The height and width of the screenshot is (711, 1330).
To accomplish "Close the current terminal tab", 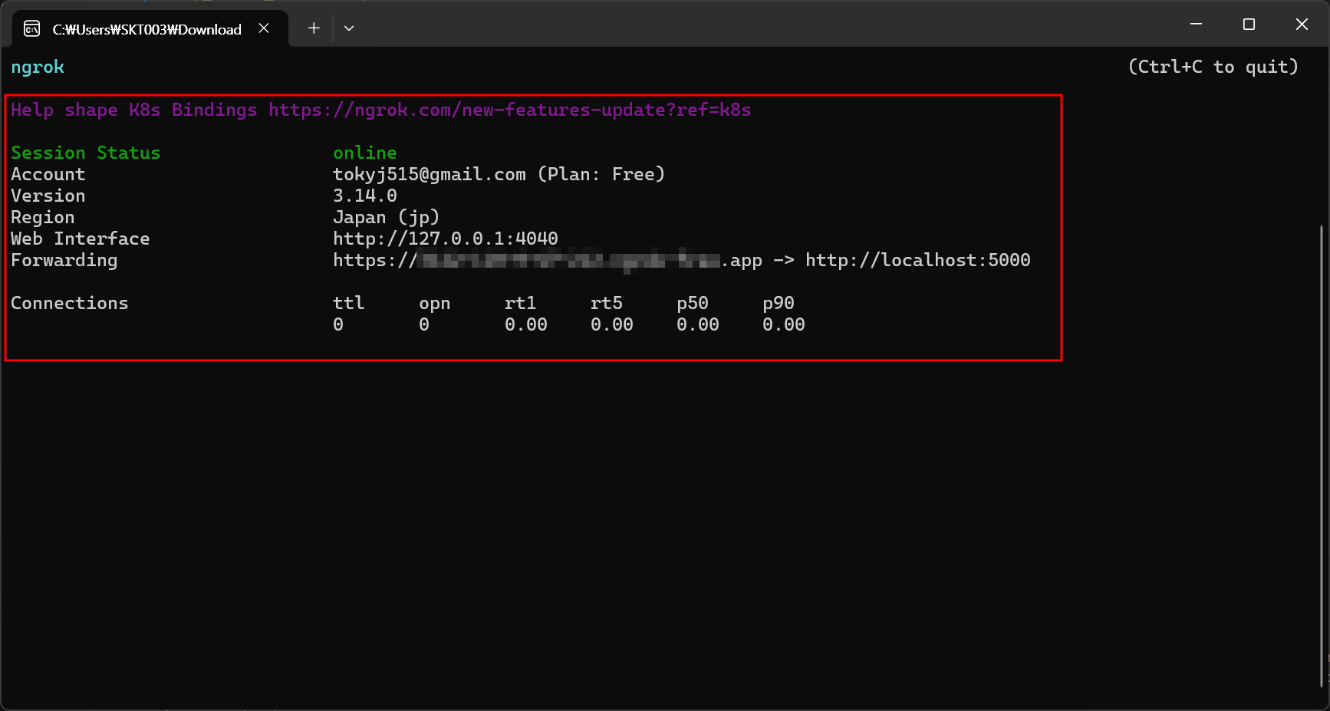I will pyautogui.click(x=264, y=28).
